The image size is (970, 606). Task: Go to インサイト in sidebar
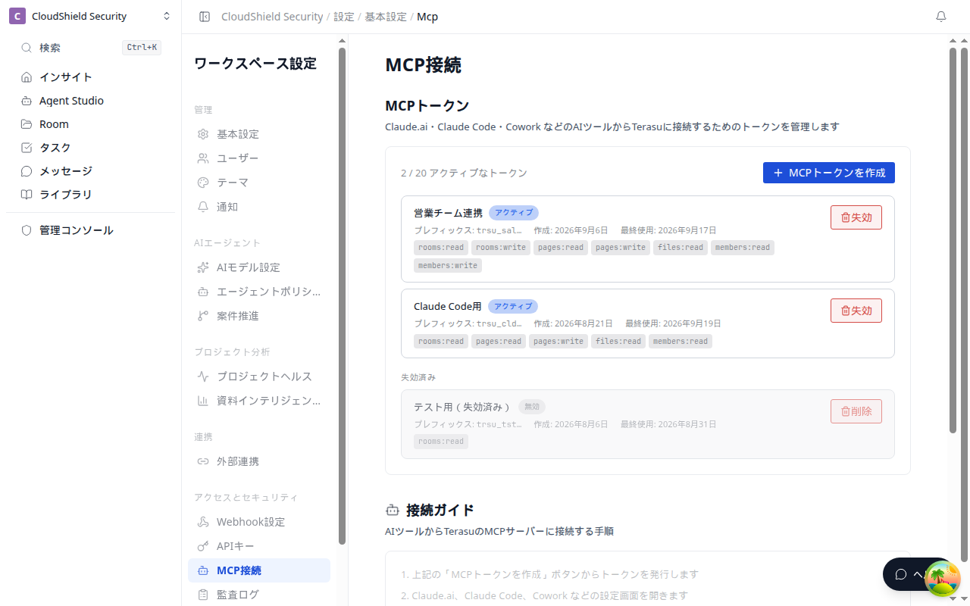91,77
